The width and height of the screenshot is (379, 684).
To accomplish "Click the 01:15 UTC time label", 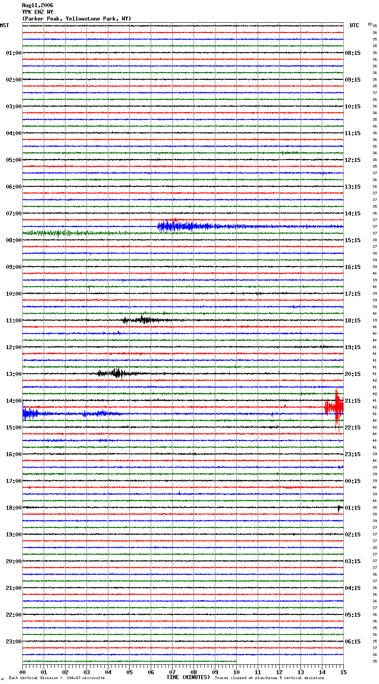I will 353,508.
